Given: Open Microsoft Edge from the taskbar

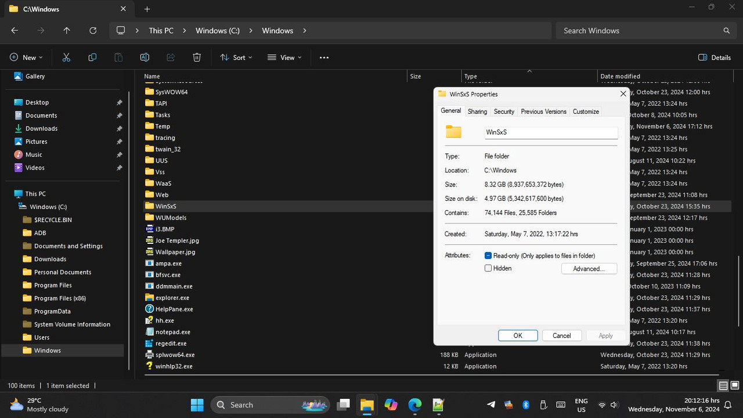Looking at the screenshot, I should pos(414,405).
